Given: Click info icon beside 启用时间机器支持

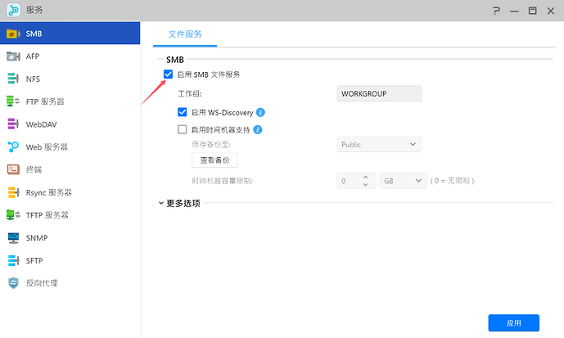Looking at the screenshot, I should 257,129.
